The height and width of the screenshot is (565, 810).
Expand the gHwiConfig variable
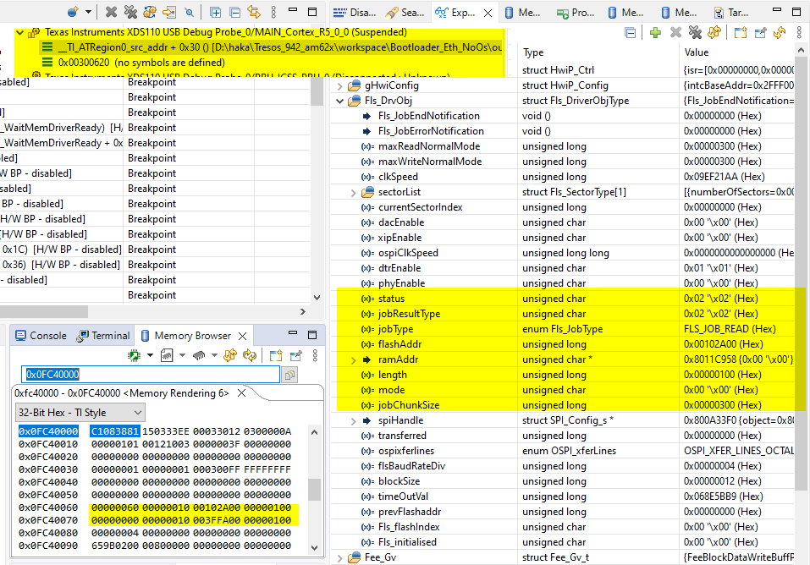click(340, 85)
